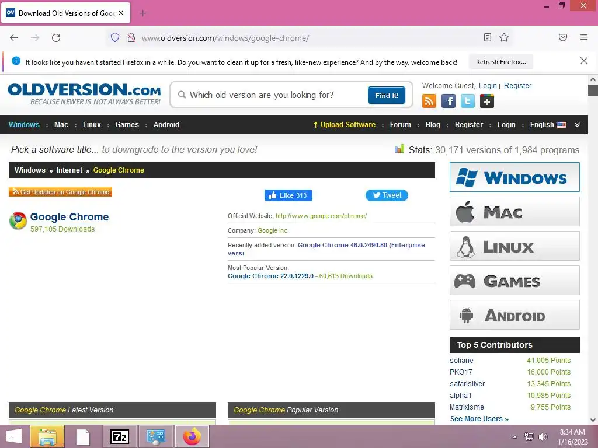Click Get Updates on Google Chrome button
The height and width of the screenshot is (448, 598).
(x=60, y=191)
